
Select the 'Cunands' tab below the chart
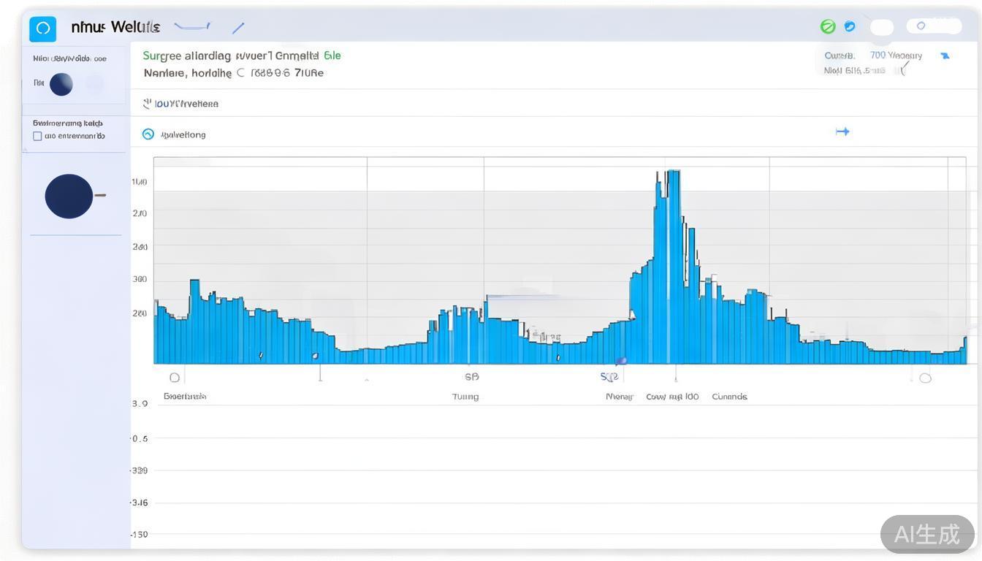pos(729,397)
